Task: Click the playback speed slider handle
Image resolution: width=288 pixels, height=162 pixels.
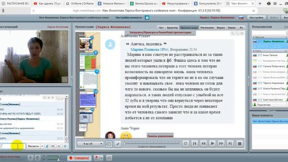Action: [124, 144]
